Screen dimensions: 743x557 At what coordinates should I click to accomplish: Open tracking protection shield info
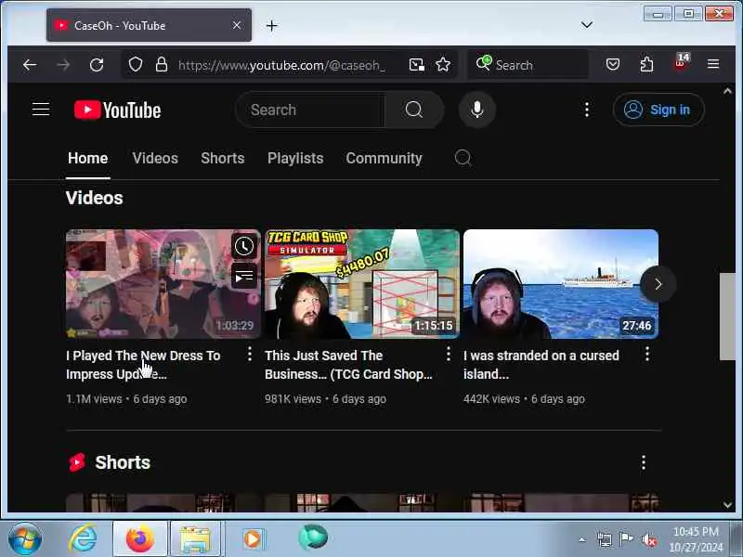(x=136, y=64)
